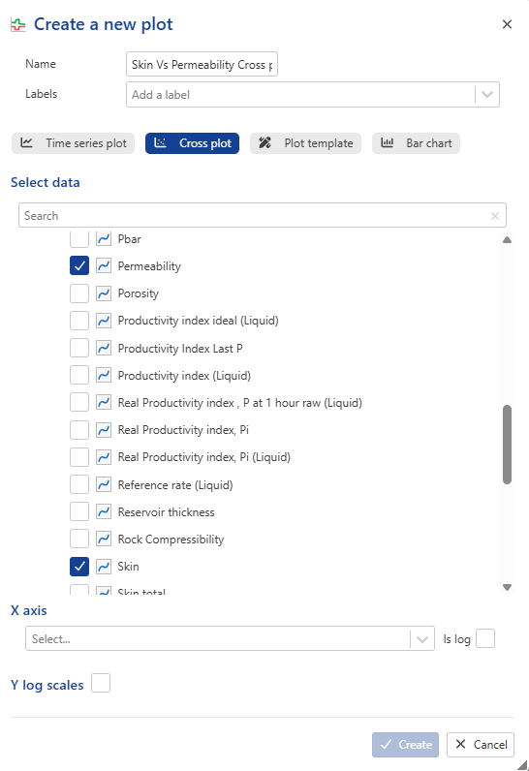Image resolution: width=529 pixels, height=771 pixels.
Task: Click the curve icon beside Pbar
Action: (104, 239)
